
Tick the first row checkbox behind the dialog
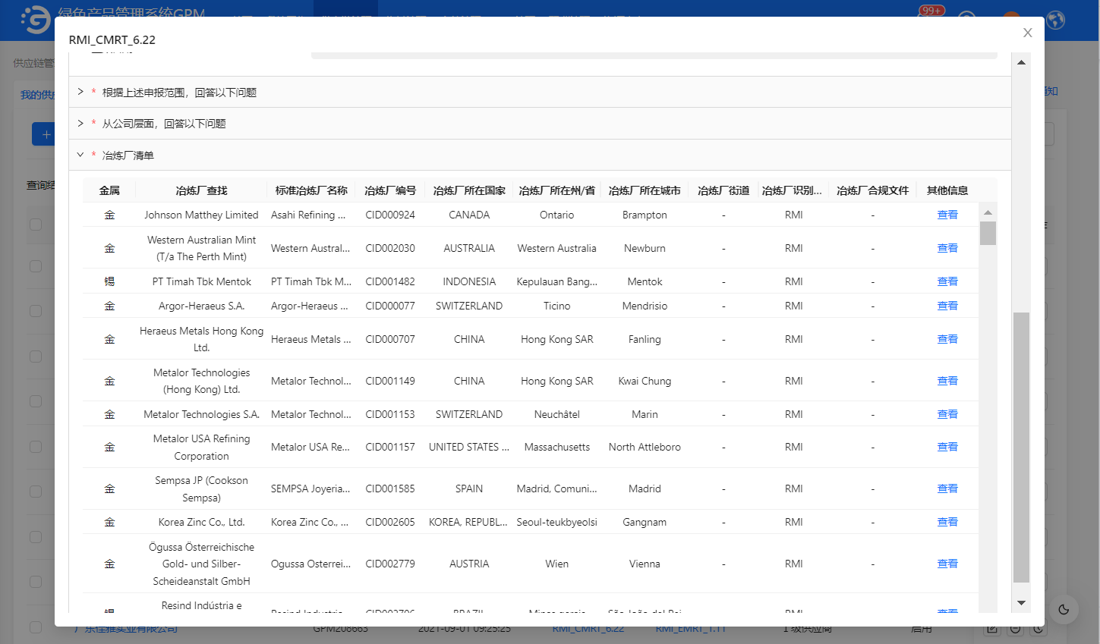tap(36, 225)
